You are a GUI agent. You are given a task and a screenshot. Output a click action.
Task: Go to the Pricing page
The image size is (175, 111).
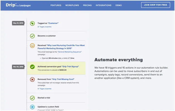(87, 5)
